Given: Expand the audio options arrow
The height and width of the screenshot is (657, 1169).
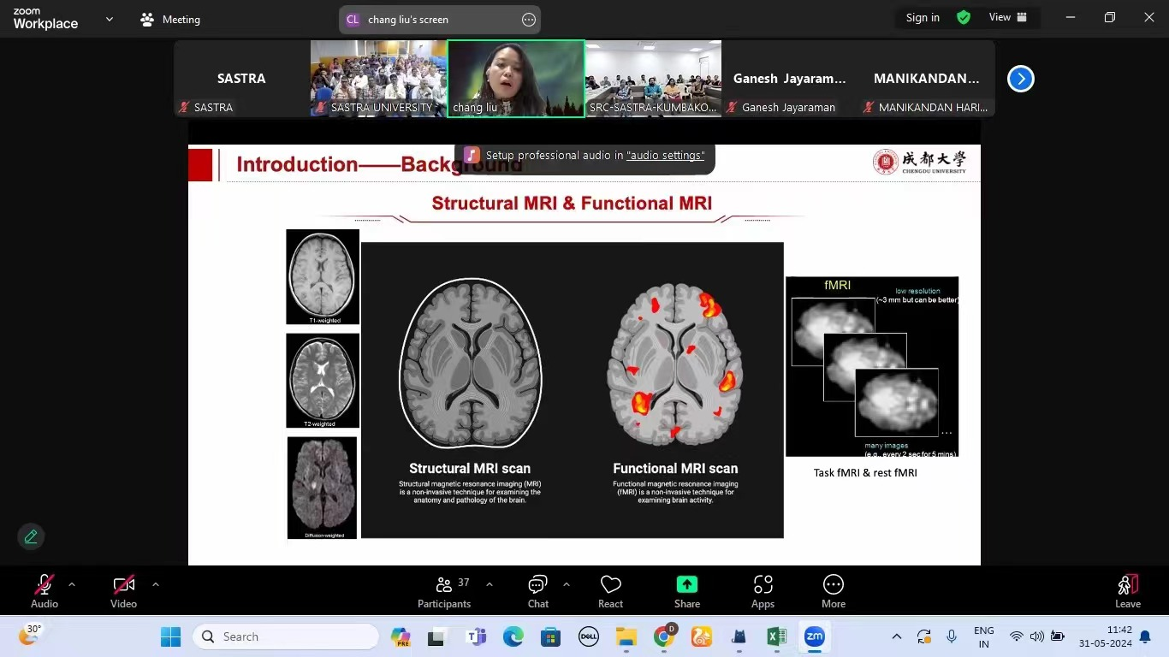Looking at the screenshot, I should (72, 584).
